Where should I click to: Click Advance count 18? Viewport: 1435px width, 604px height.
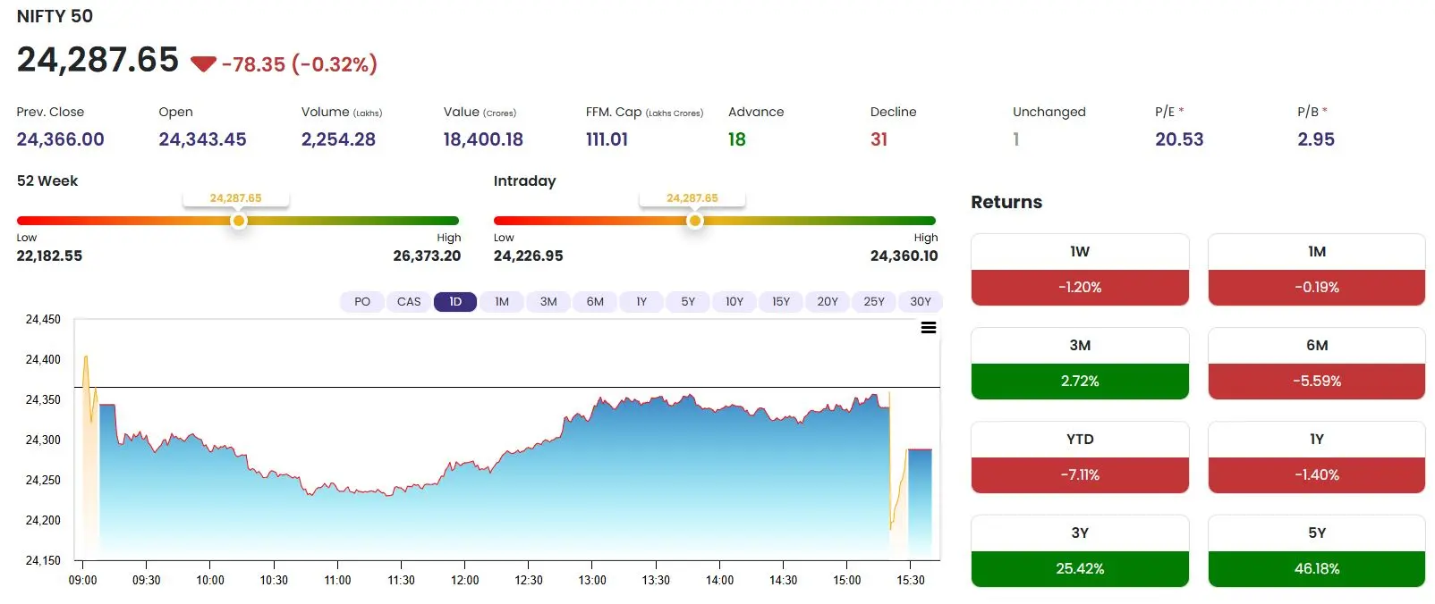[737, 139]
